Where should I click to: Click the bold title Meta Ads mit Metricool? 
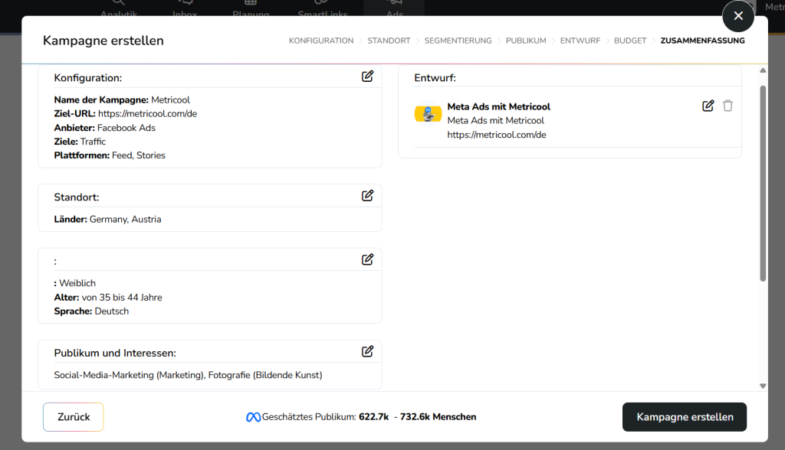click(x=498, y=106)
